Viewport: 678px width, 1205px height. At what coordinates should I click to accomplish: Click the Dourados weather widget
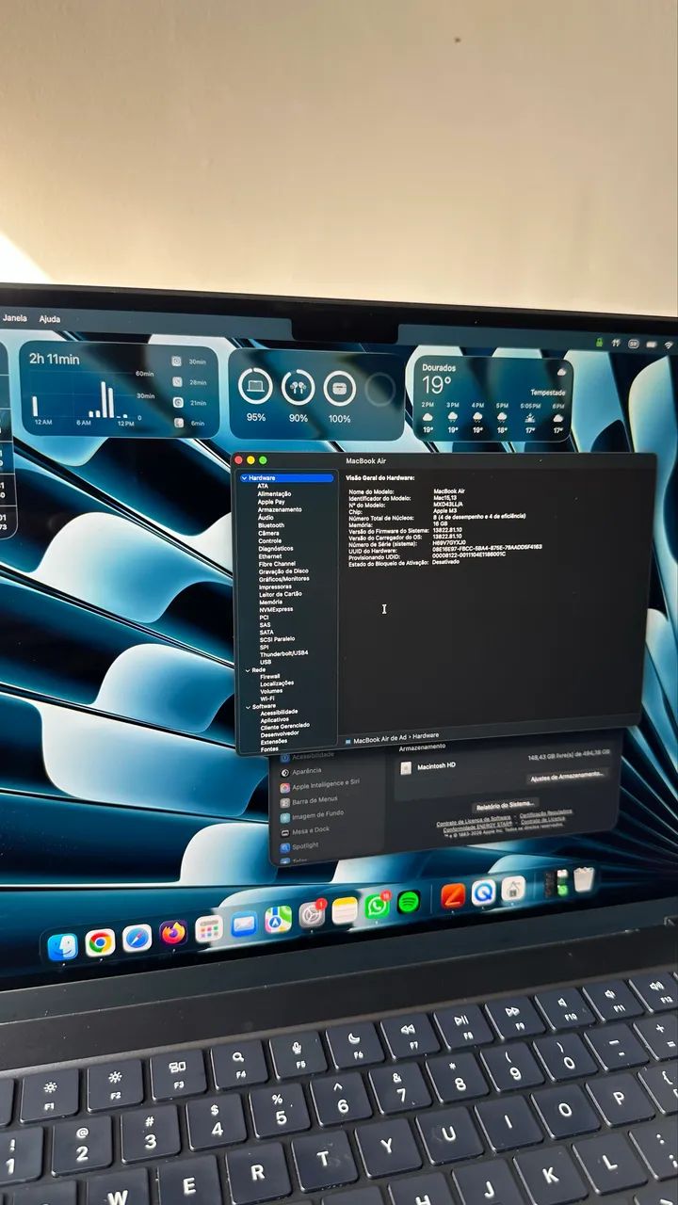click(x=493, y=399)
